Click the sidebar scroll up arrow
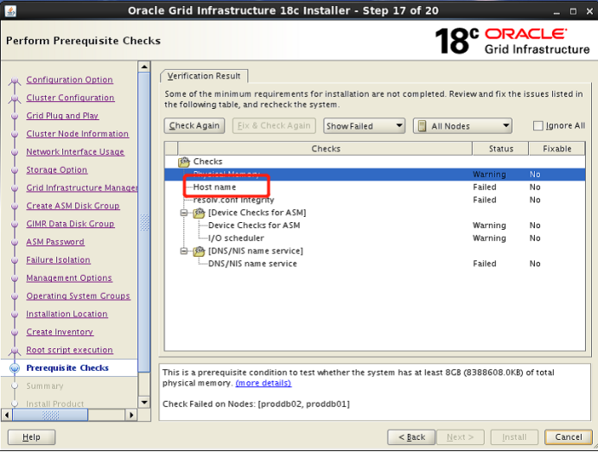 (x=144, y=67)
